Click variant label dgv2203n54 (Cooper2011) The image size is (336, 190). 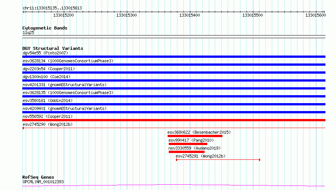(x=49, y=69)
